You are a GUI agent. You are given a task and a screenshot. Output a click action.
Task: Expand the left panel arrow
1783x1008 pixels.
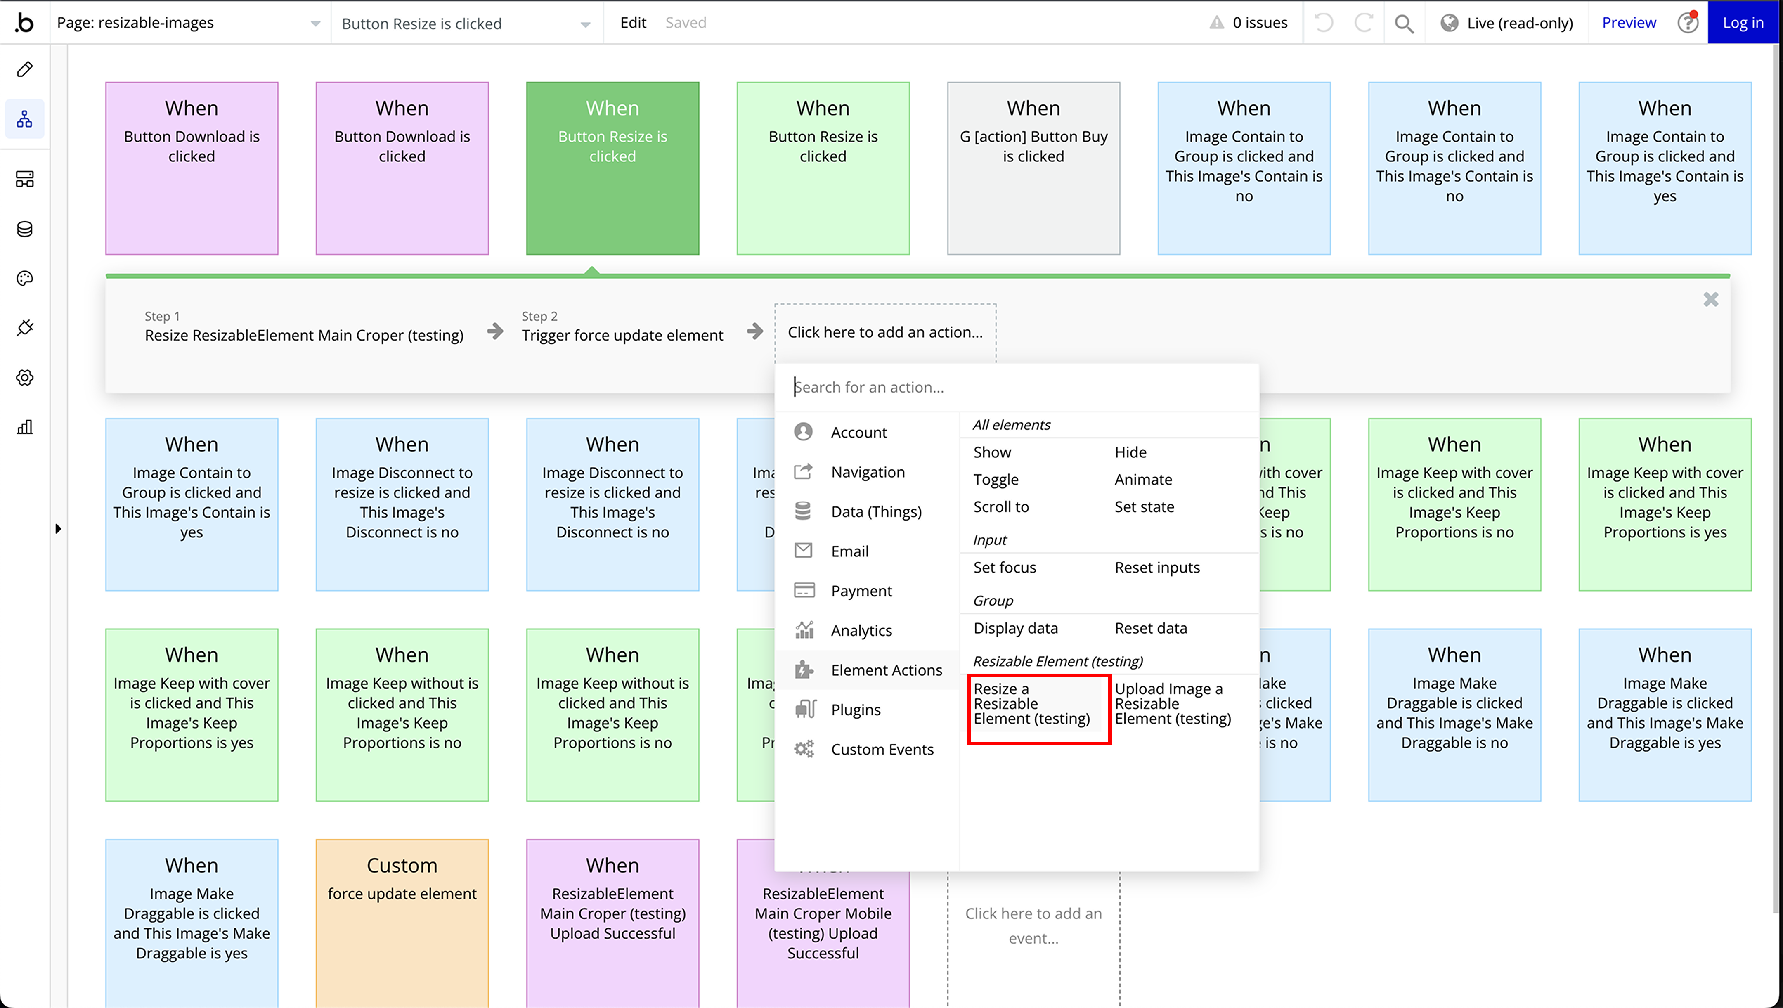(x=58, y=529)
